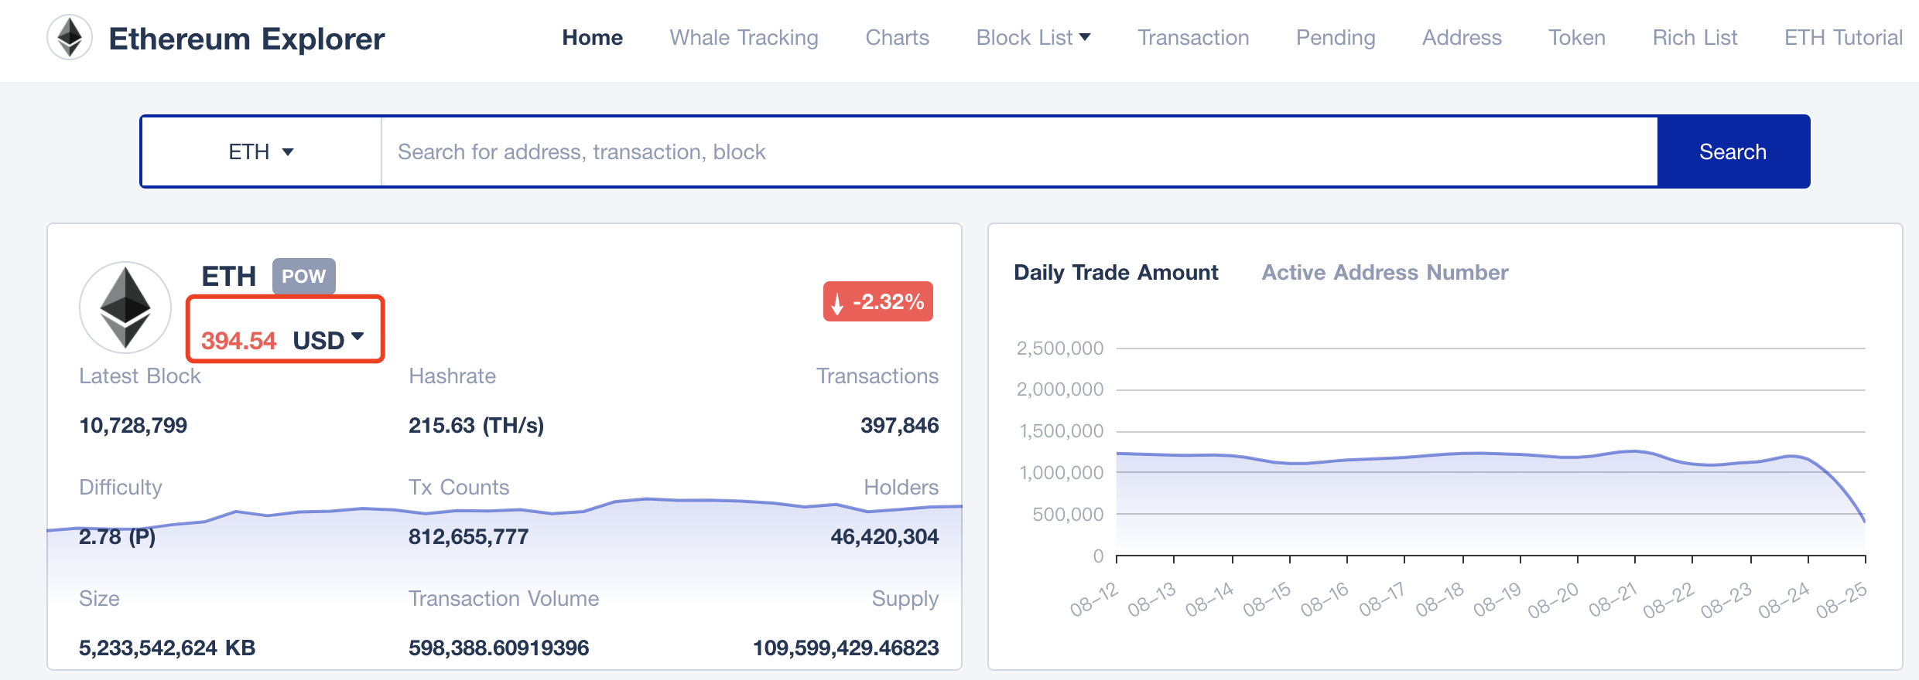The height and width of the screenshot is (680, 1919).
Task: Click the Hashrate label
Action: 452,376
